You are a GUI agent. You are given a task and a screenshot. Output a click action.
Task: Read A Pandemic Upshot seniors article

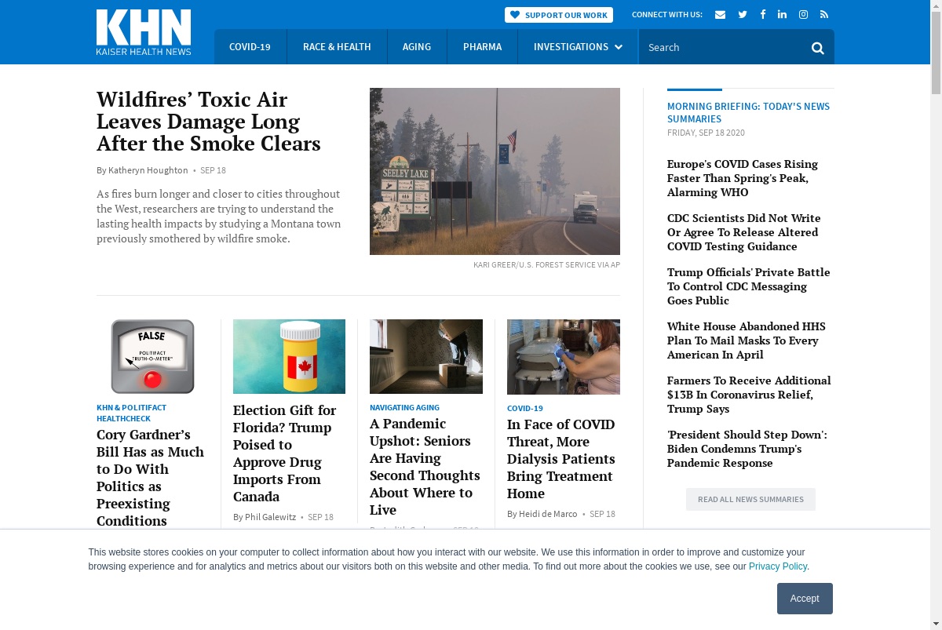425,467
